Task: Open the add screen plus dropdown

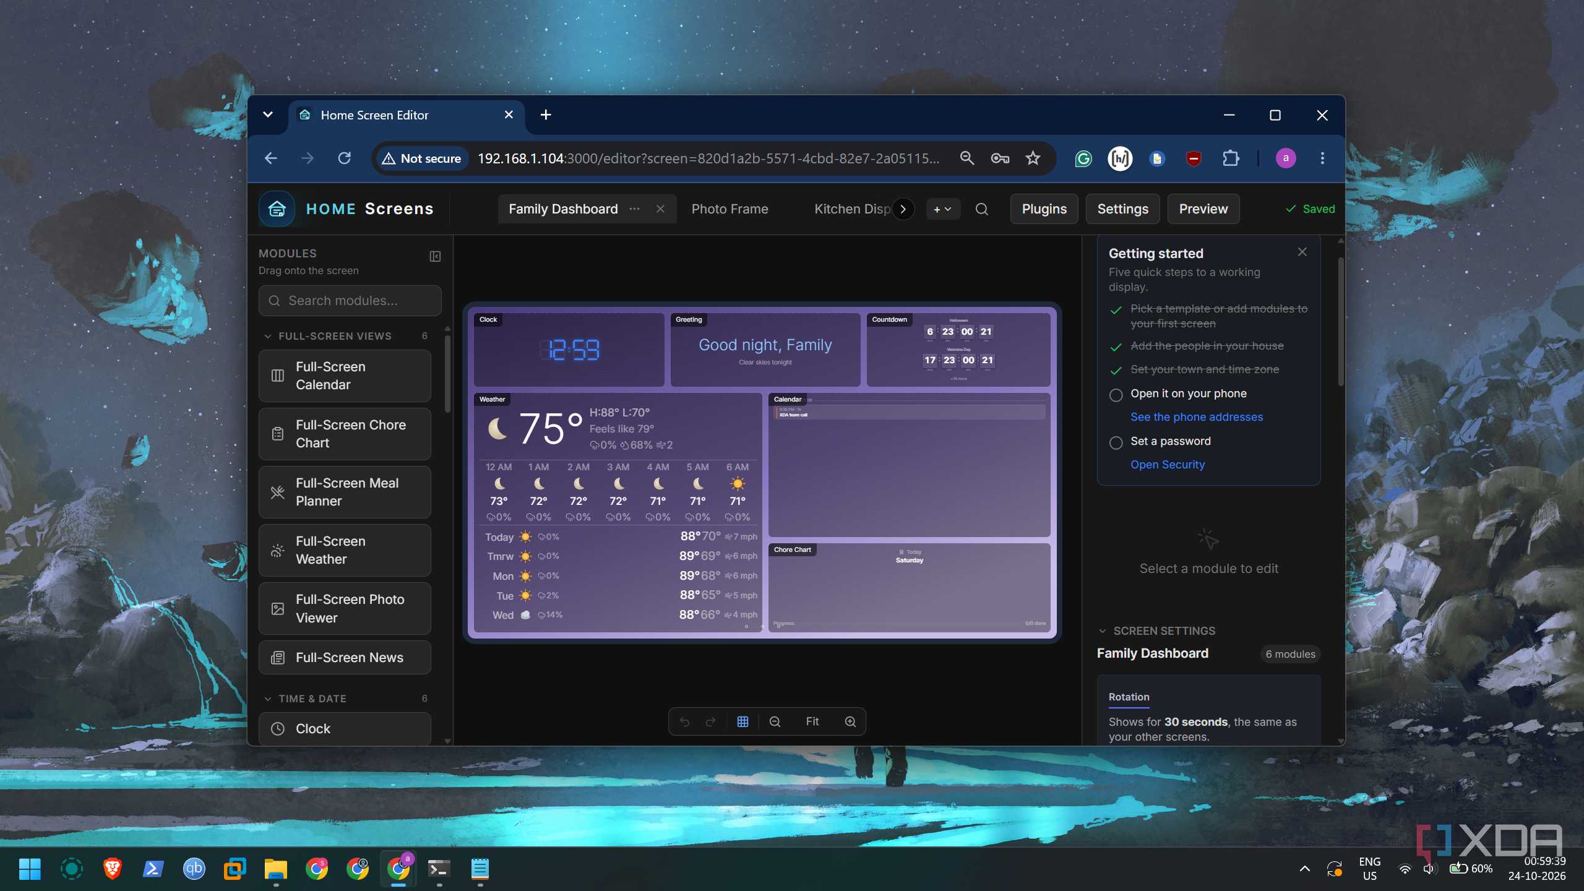Action: (x=943, y=209)
